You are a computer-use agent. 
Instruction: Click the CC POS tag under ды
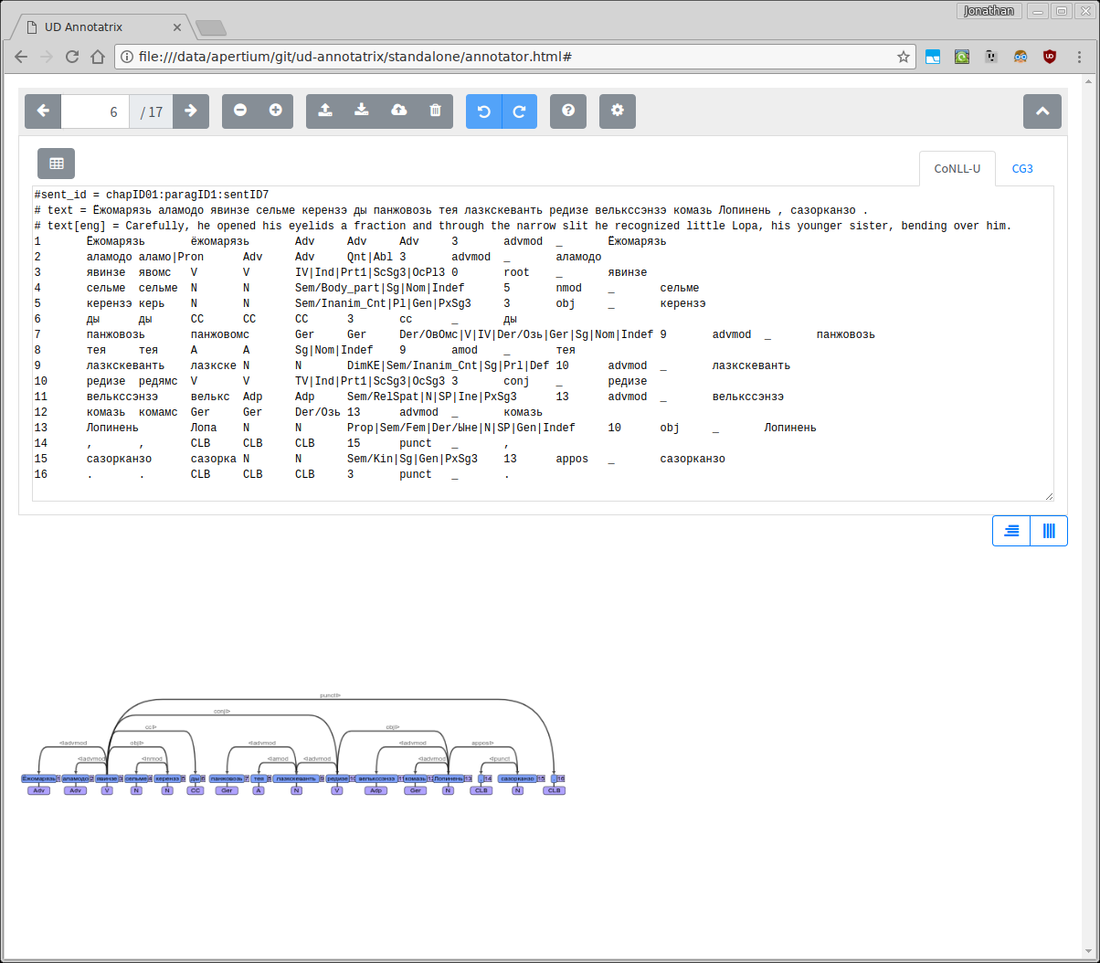click(x=196, y=790)
